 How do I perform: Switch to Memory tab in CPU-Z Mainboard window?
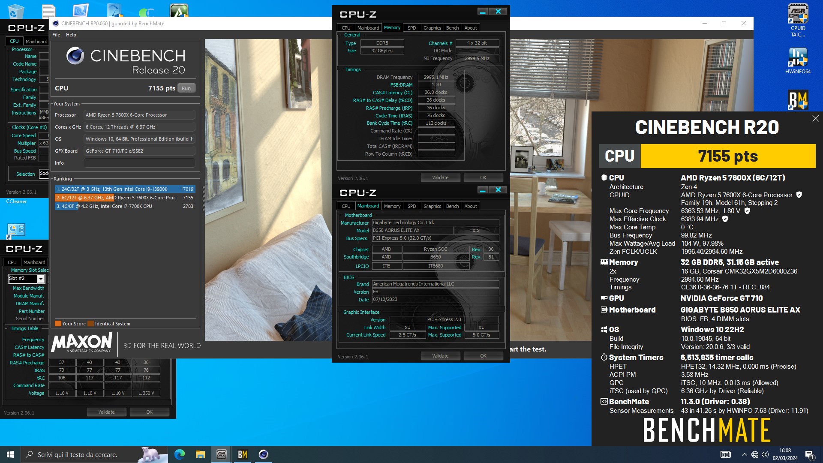tap(392, 206)
